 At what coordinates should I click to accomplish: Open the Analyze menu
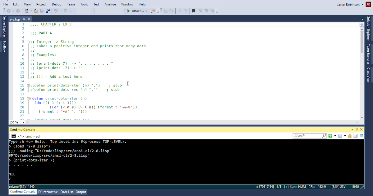coord(110,4)
